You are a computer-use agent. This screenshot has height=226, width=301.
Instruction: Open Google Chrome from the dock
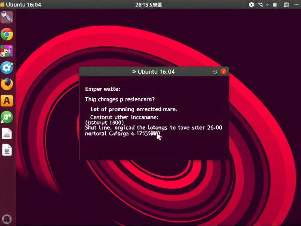coord(7,34)
